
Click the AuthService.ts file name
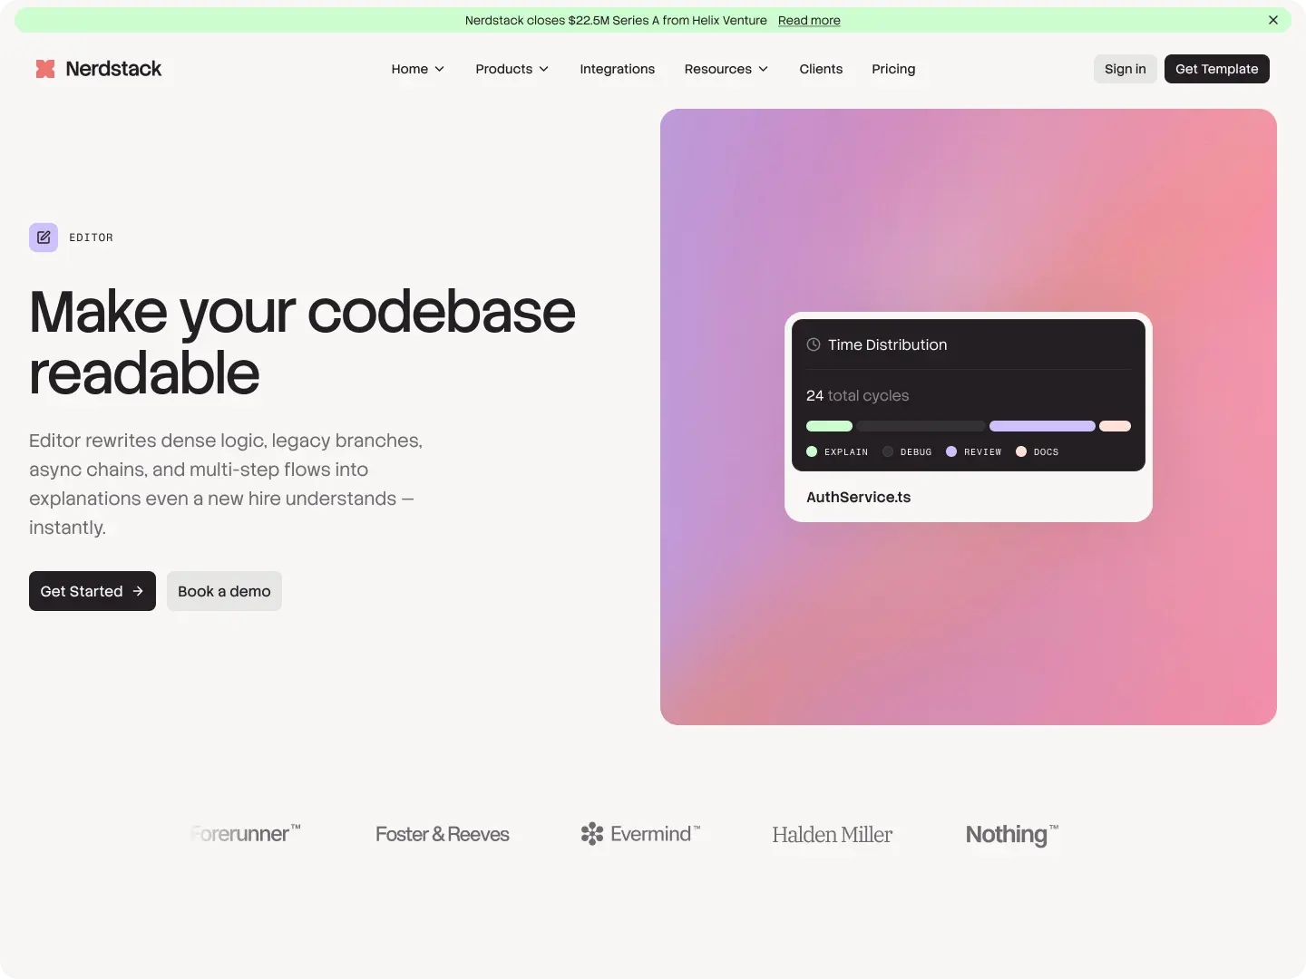click(x=858, y=497)
